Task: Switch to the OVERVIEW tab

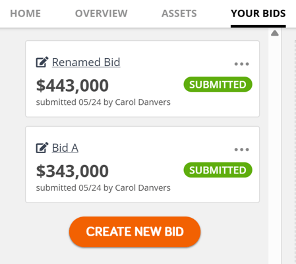Action: 102,13
